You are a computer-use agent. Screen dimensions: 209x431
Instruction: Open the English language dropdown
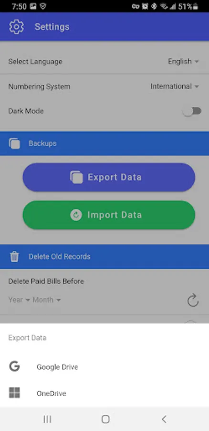coord(183,62)
